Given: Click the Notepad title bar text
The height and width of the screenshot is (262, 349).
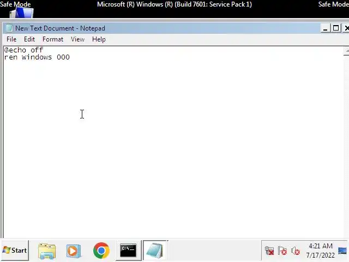Looking at the screenshot, I should click(60, 28).
